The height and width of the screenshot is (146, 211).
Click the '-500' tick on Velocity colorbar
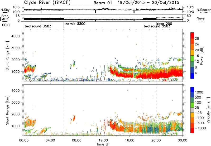199,123
